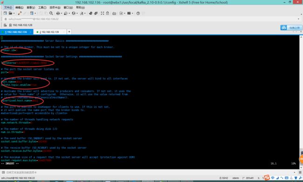Viewport: 303px width, 182px height.
Task: Click the layout arrangement toolbar icon
Action: (129, 13)
